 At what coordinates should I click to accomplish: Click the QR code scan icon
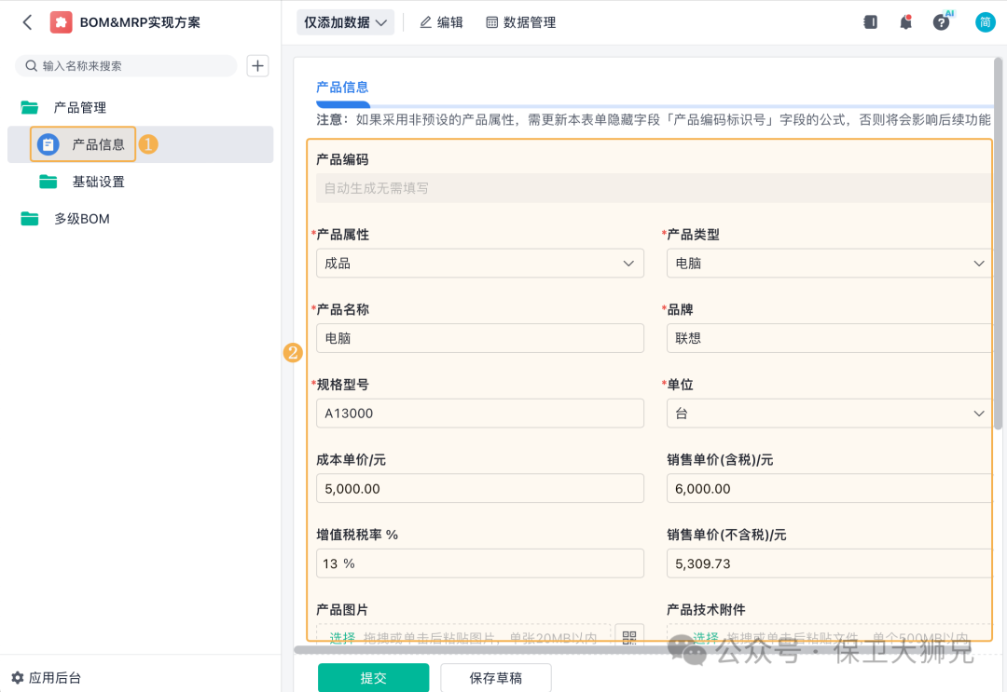point(629,637)
